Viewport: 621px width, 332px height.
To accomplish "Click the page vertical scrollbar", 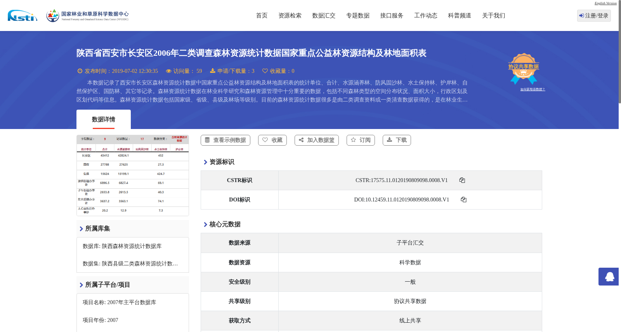I will (x=619, y=52).
